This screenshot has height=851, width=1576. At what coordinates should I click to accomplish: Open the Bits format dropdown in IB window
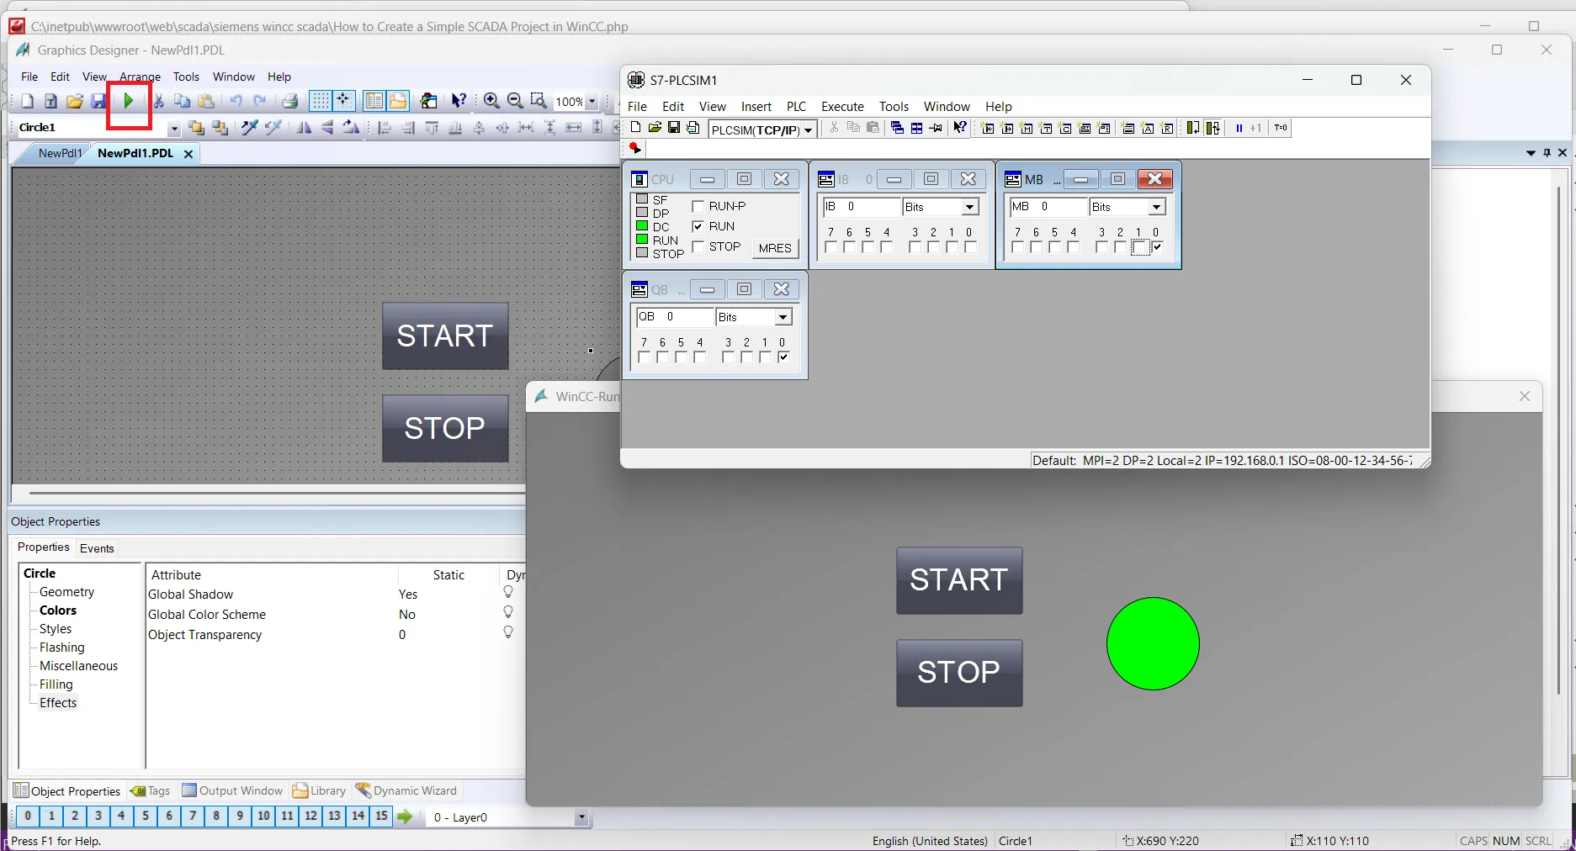tap(968, 206)
